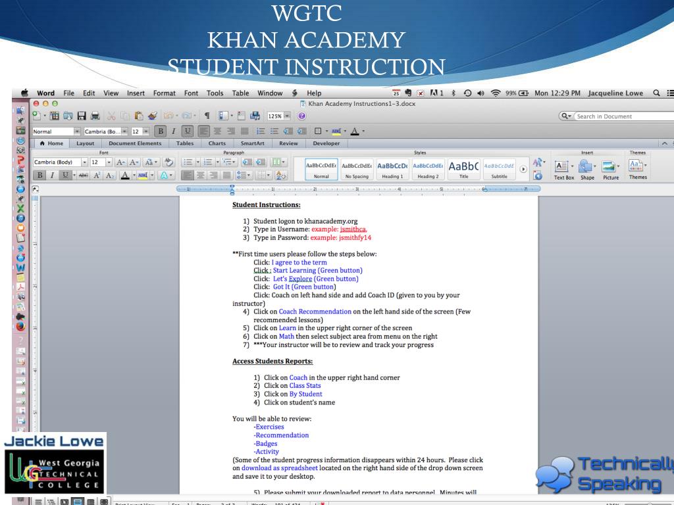Apply the Subtitle style

point(499,169)
